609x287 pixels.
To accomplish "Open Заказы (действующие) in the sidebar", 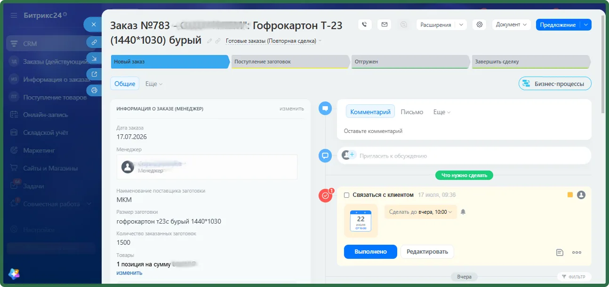I will [50, 61].
